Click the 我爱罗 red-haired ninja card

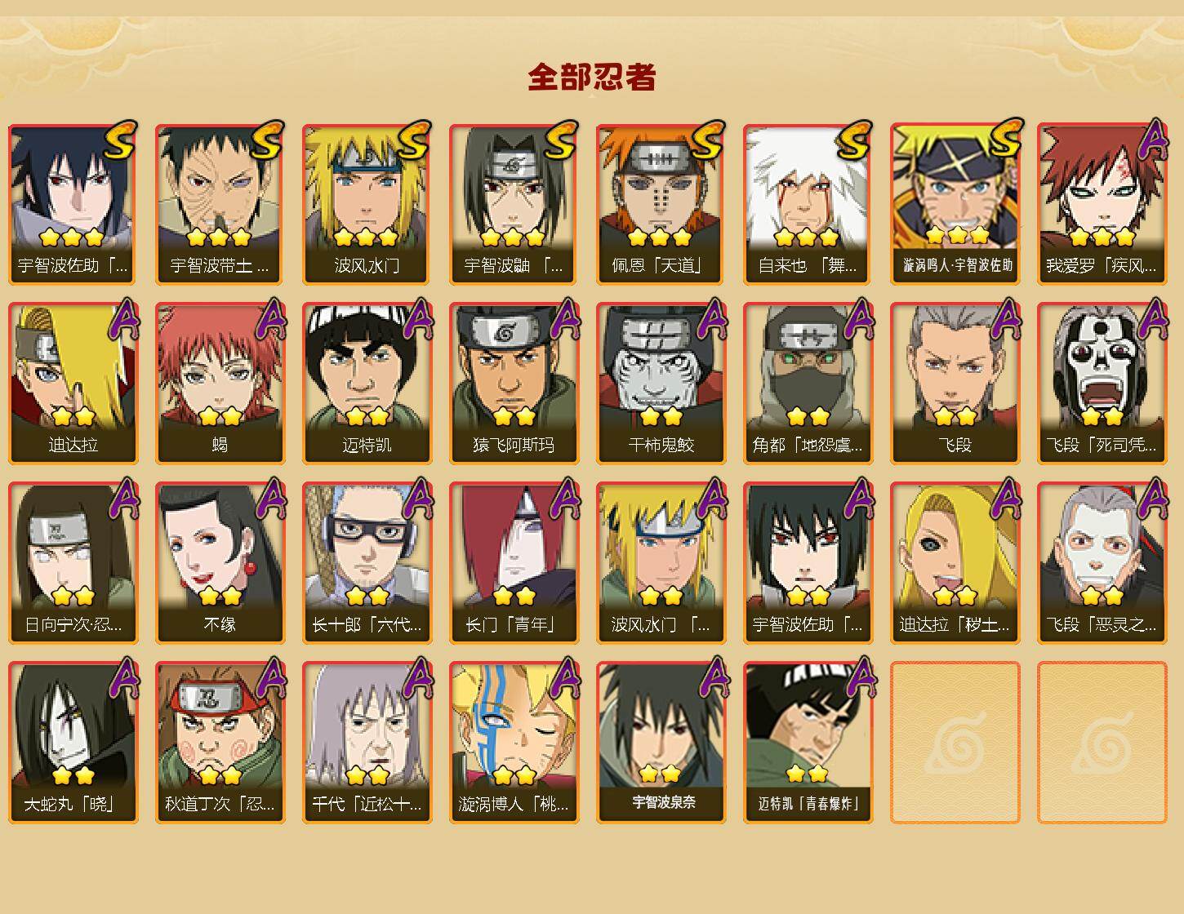pos(1102,204)
